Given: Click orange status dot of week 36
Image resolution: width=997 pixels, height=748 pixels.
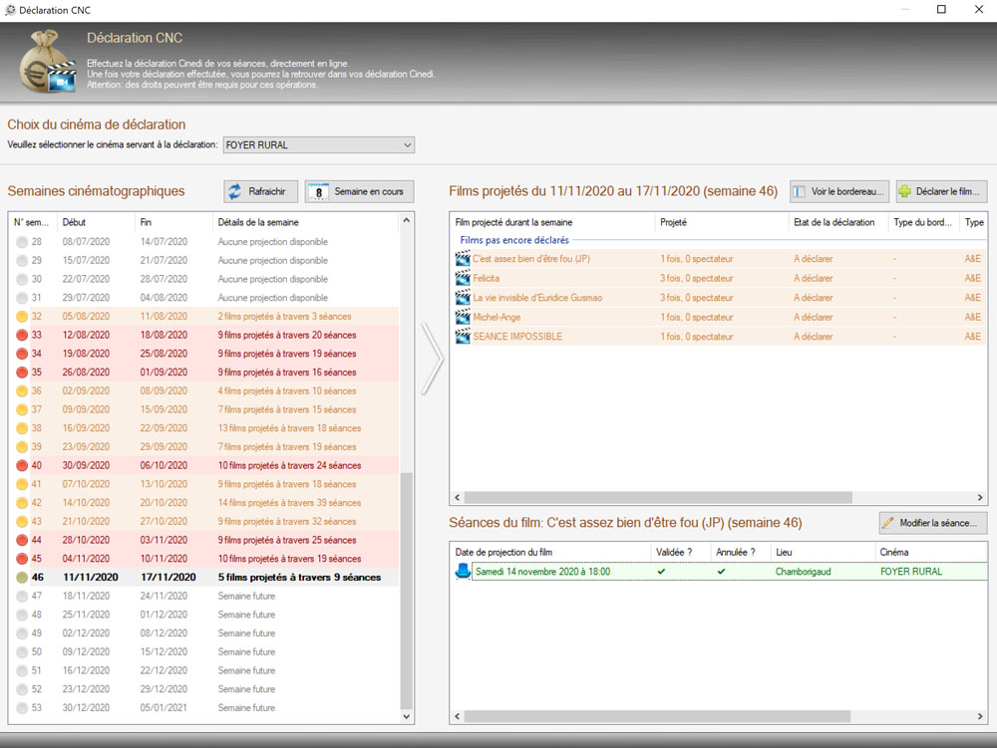Looking at the screenshot, I should [22, 391].
